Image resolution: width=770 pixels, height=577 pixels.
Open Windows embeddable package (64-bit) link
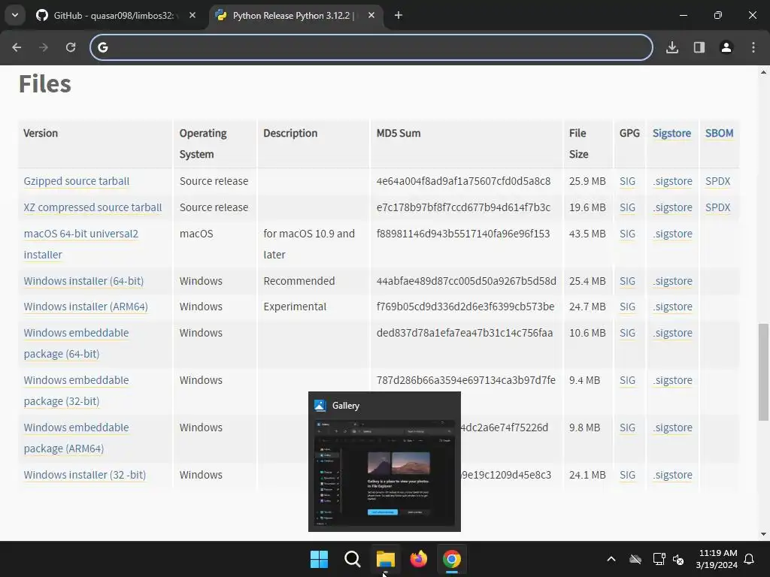(76, 343)
